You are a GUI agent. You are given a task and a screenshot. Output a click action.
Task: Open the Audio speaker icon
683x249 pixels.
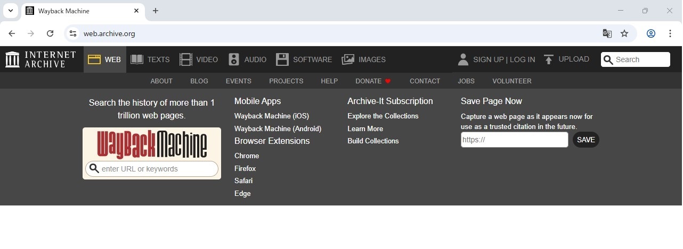pos(234,59)
